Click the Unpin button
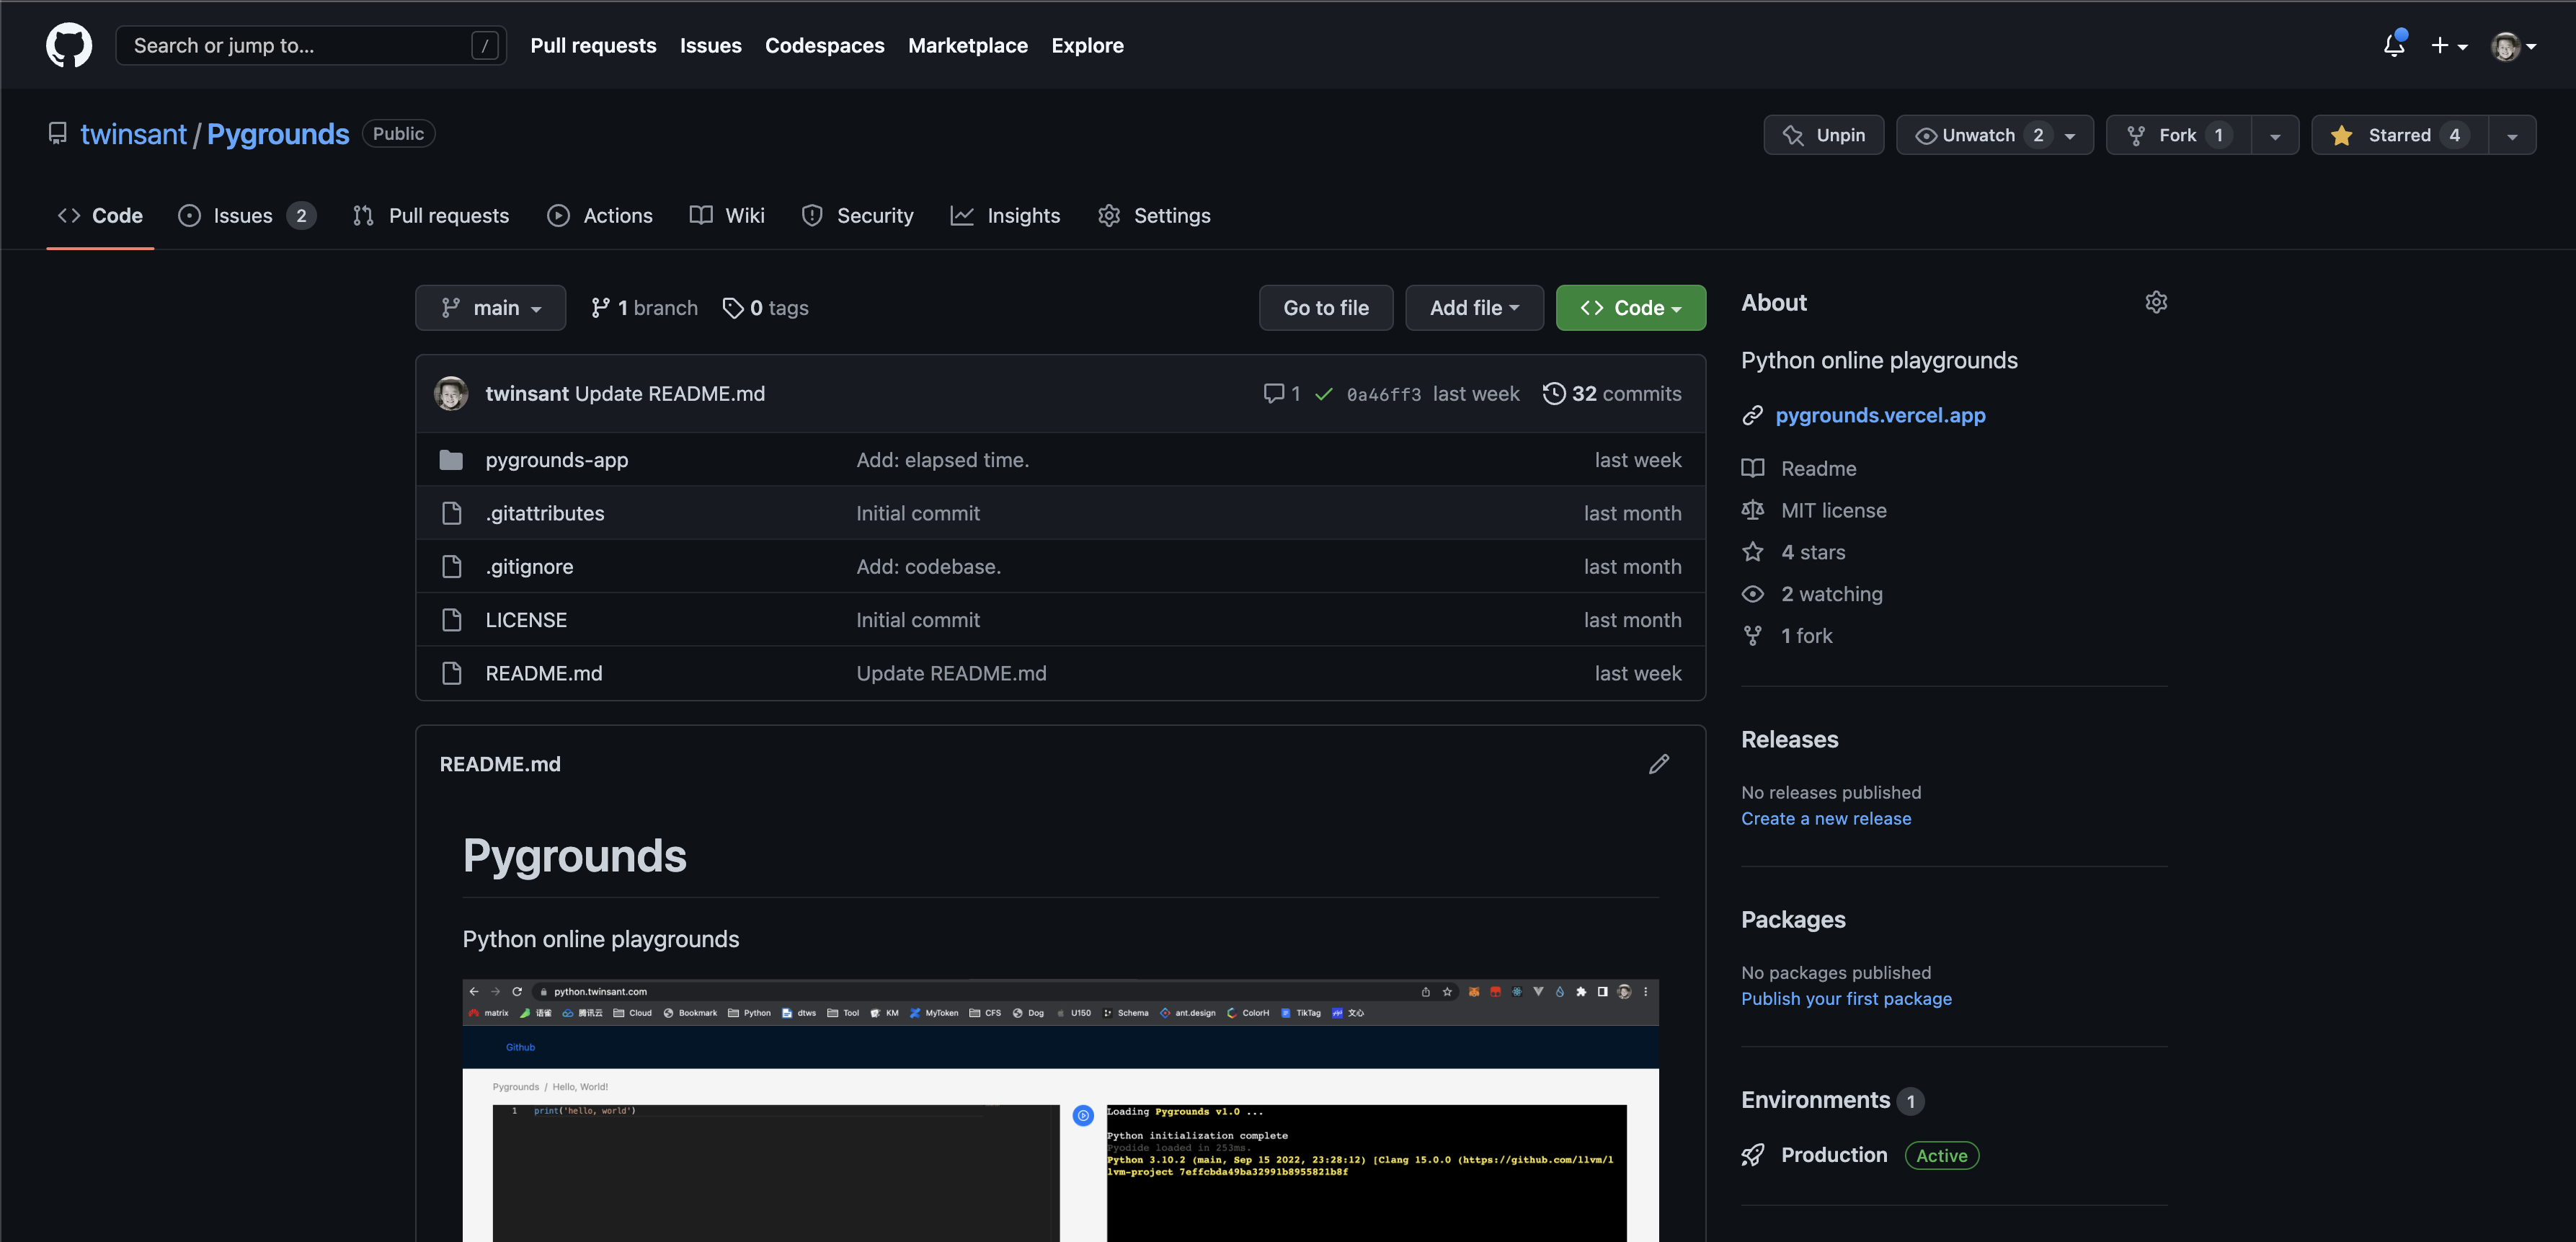Image resolution: width=2576 pixels, height=1242 pixels. (1823, 135)
